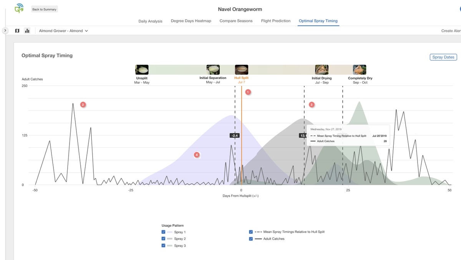
Task: Click red annotation marker number 2
Action: point(83,104)
